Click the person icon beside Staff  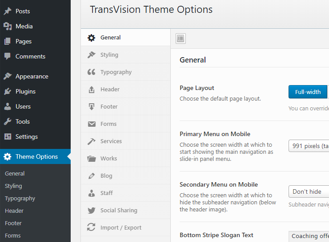[x=92, y=193]
